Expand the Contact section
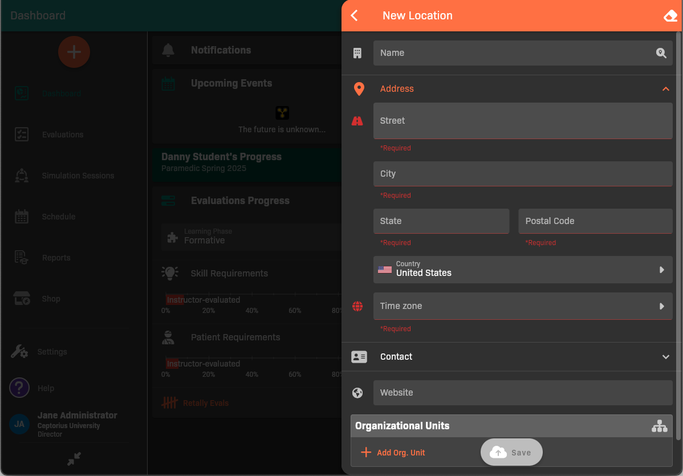This screenshot has width=683, height=476. click(665, 357)
